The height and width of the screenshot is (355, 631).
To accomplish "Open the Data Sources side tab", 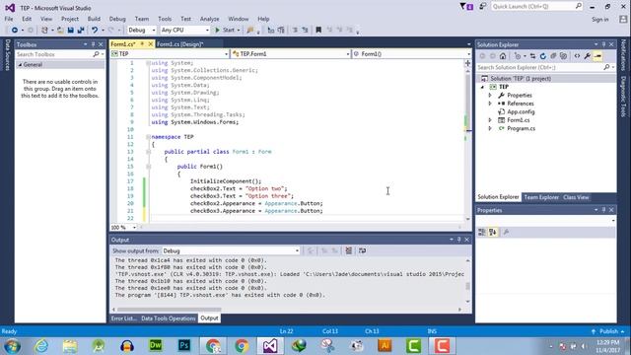I will tap(7, 55).
